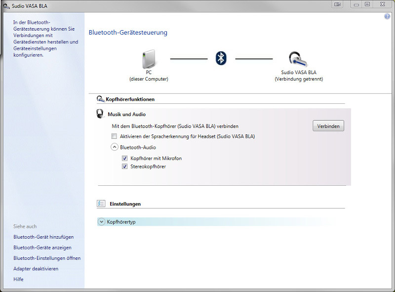Click 'Mit dem Bluetooth-Kopfhörer verbinden' text
Viewport: 395px width, 292px height.
(175, 126)
